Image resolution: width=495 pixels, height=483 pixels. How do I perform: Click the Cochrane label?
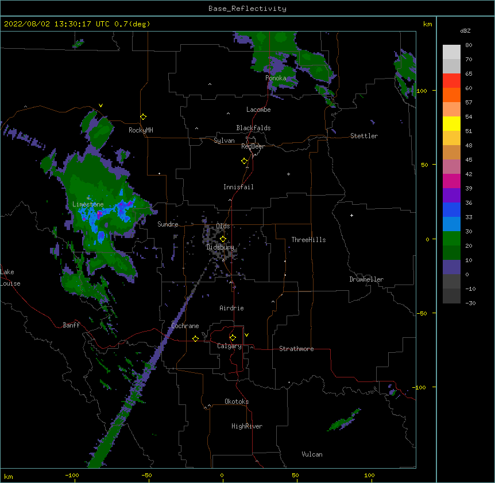click(x=185, y=326)
